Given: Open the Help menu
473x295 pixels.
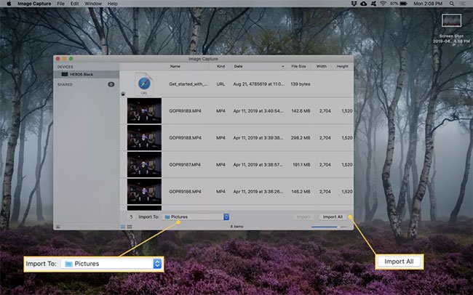Looking at the screenshot, I should click(x=113, y=4).
